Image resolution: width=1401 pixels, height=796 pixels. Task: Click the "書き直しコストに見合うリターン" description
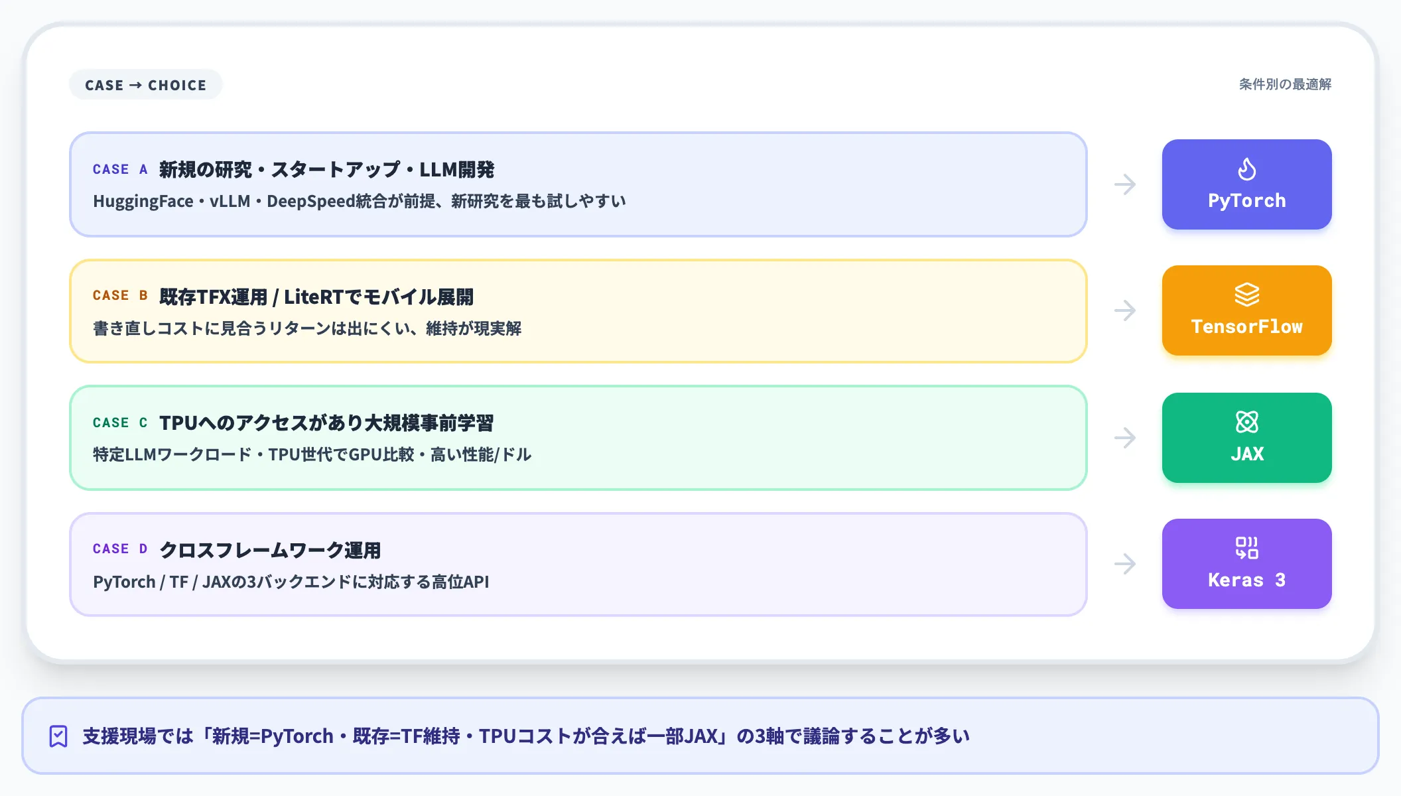click(307, 328)
